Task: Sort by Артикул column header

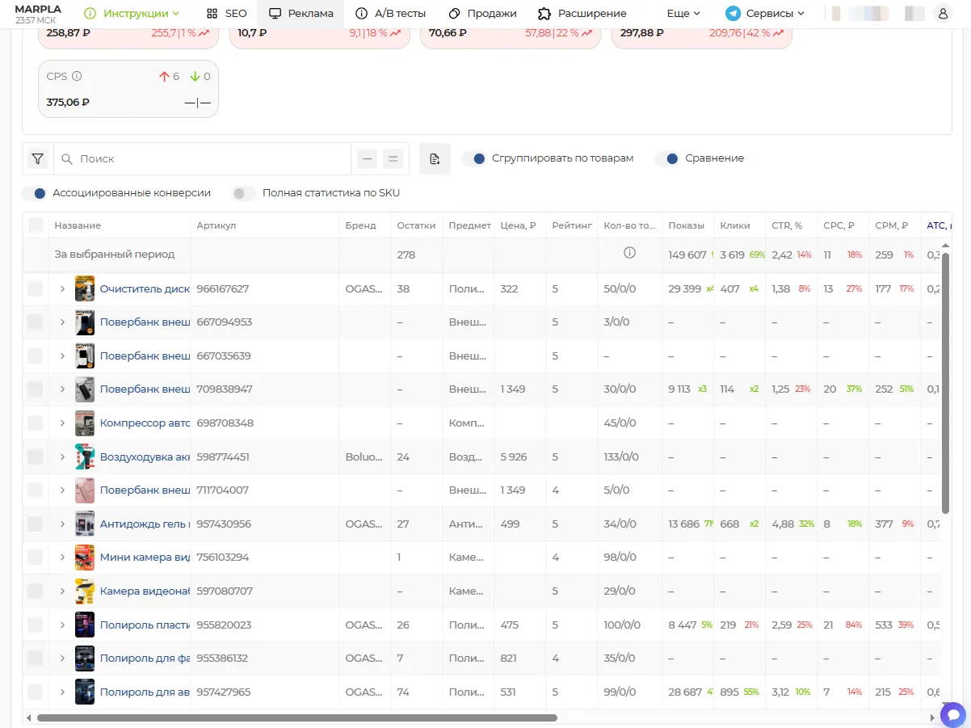Action: pyautogui.click(x=216, y=225)
